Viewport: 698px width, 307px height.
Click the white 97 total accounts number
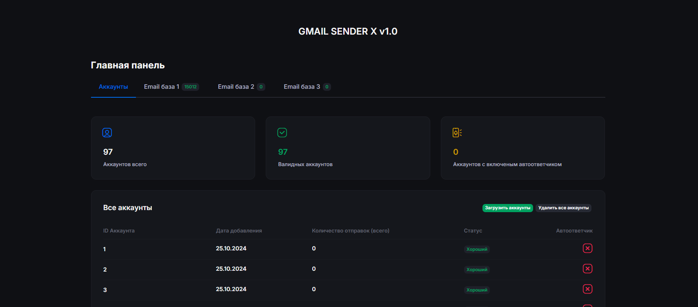coord(108,152)
